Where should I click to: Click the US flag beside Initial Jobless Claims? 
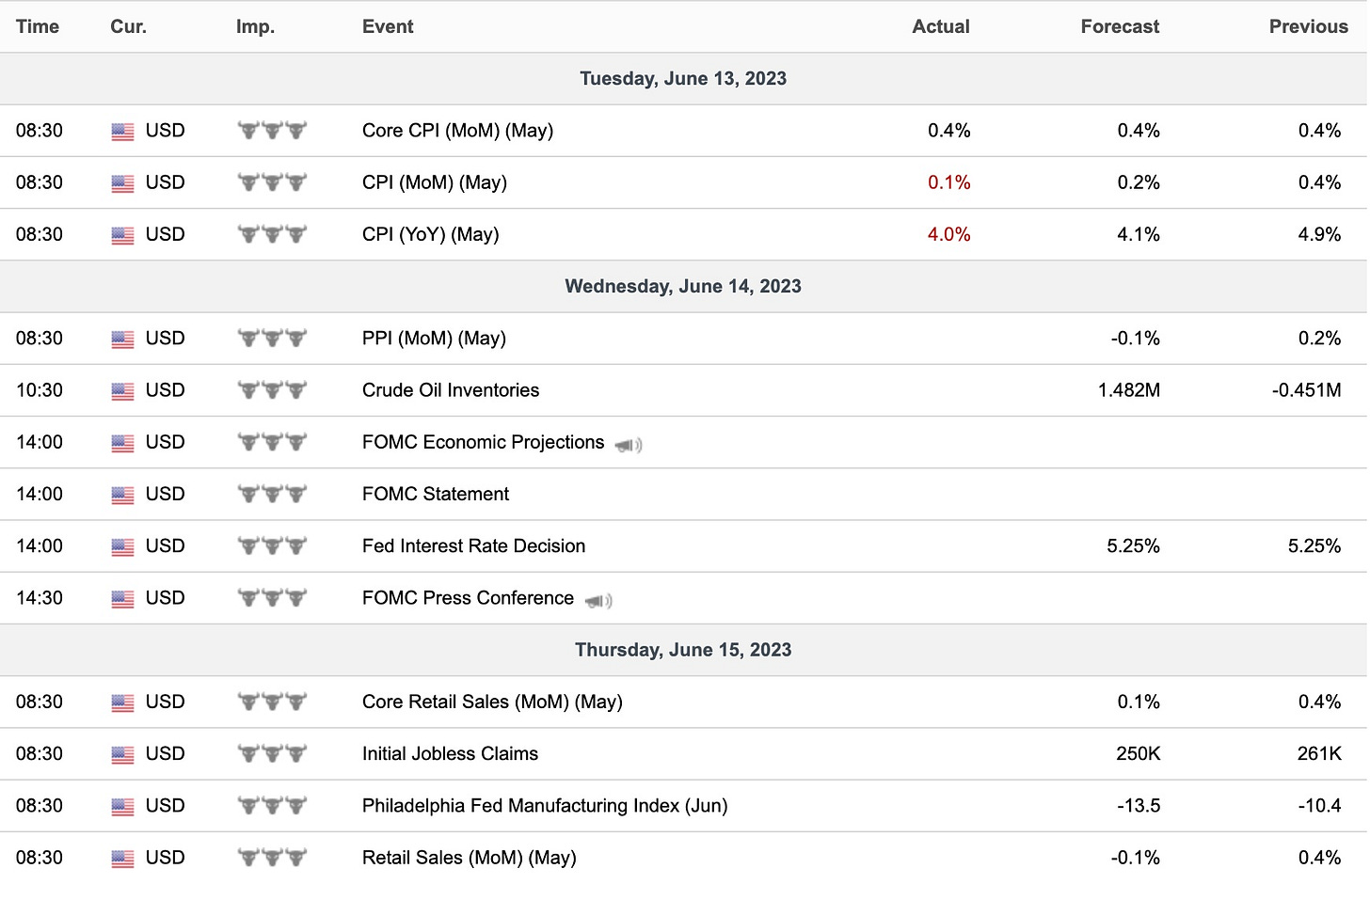(x=122, y=755)
